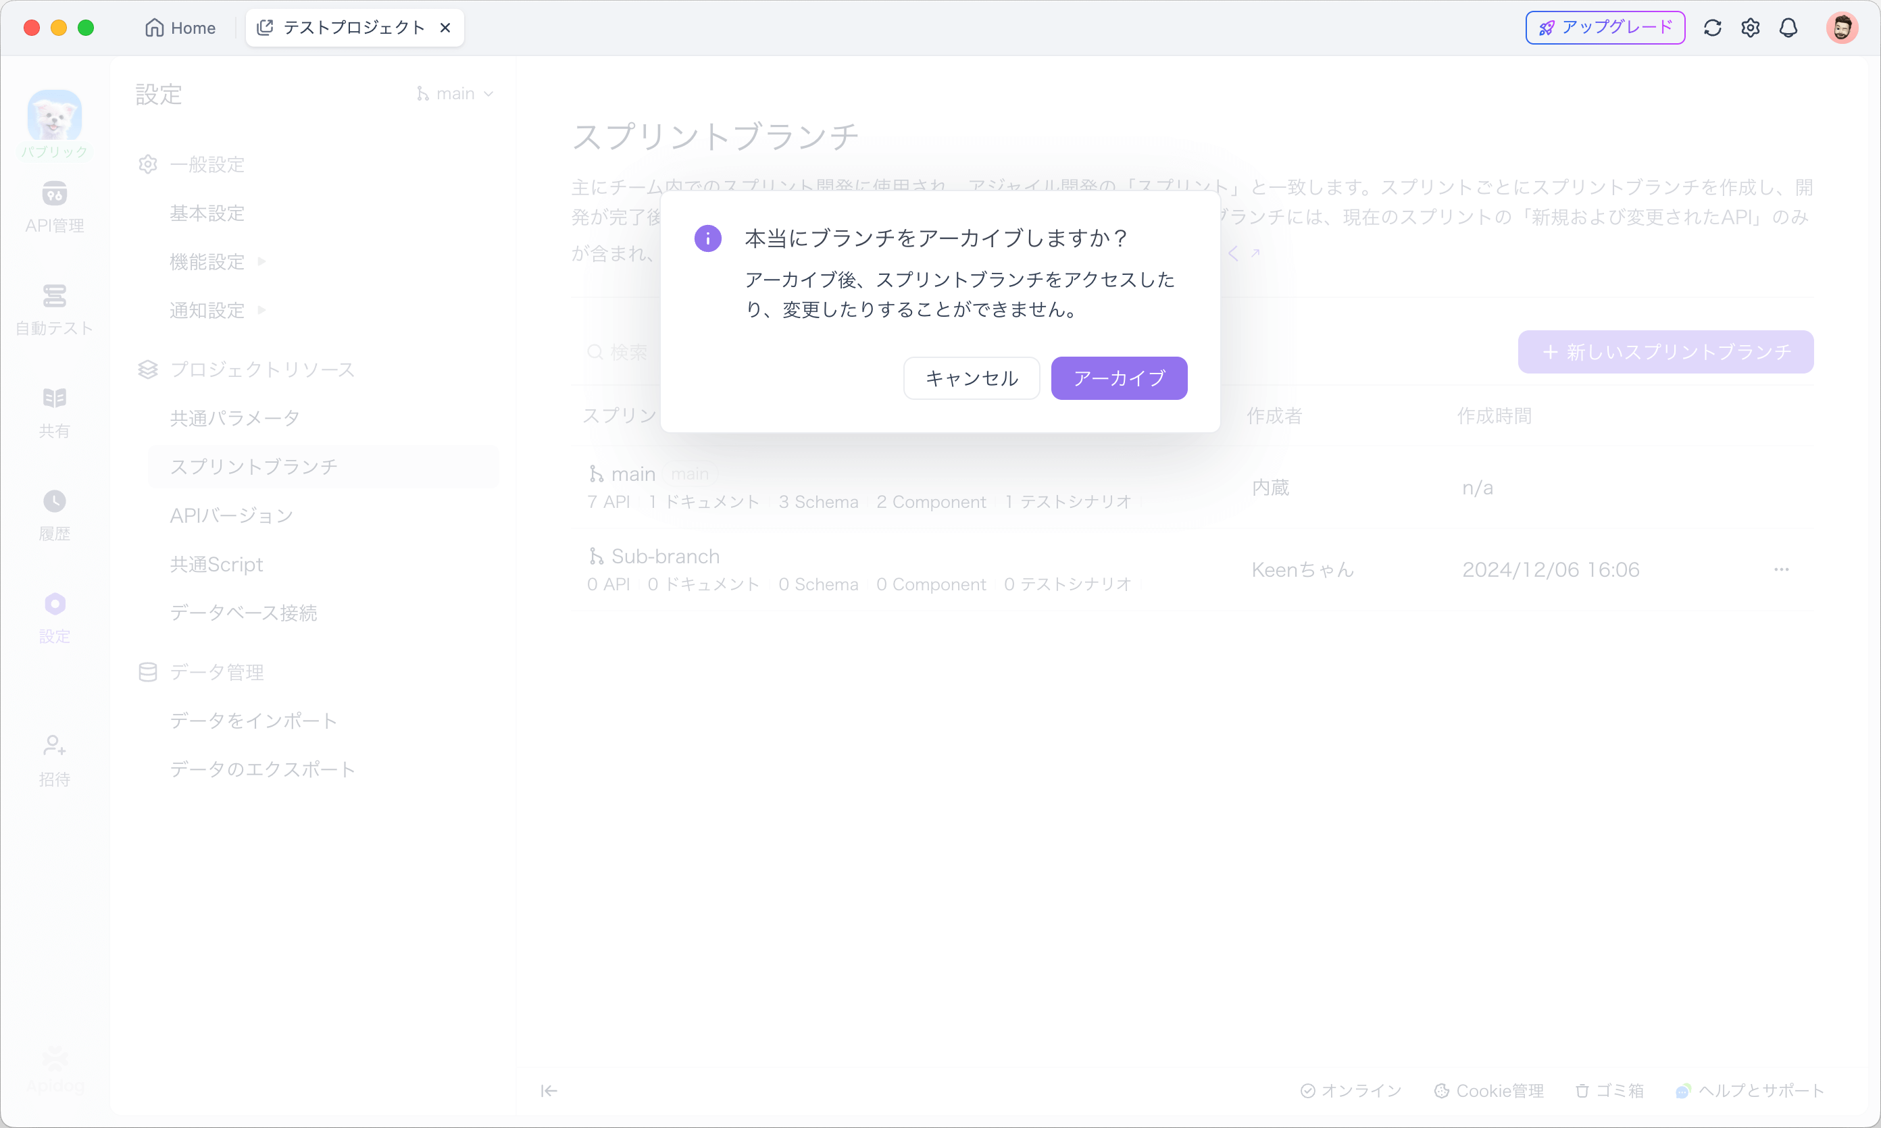1881x1128 pixels.
Task: Confirm with the アーカイブ button
Action: pos(1118,378)
